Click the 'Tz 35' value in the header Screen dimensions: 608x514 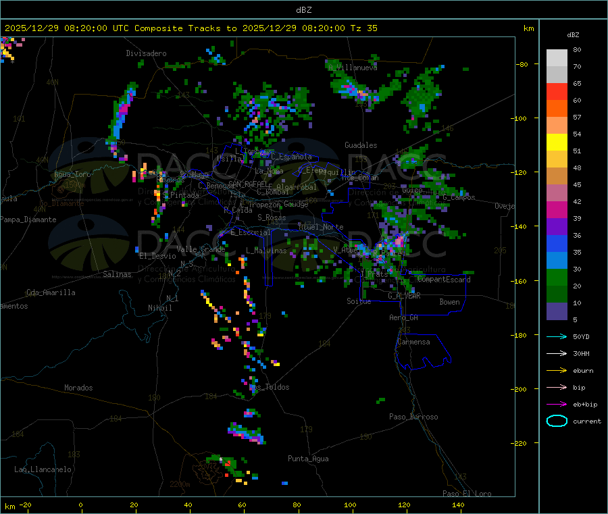coord(363,28)
